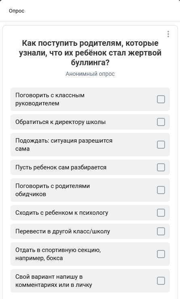
Task: Check the box for 'Поговорить с классным руководителем'
Action: click(161, 99)
